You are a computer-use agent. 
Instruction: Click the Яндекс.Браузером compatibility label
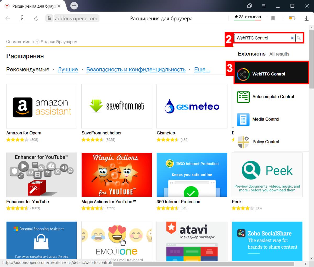59,42
